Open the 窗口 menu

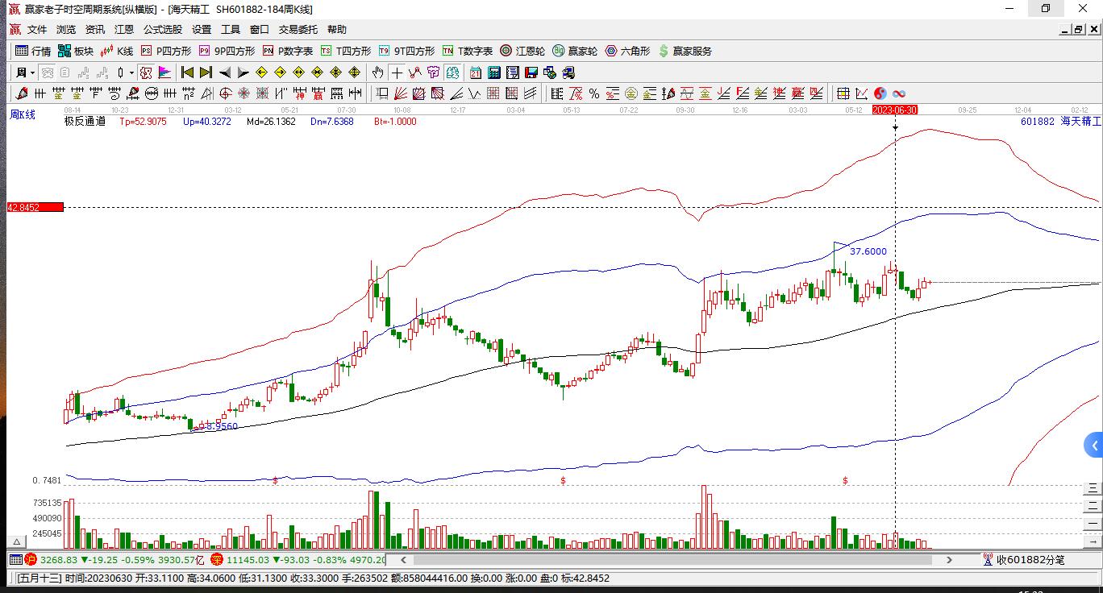click(260, 30)
